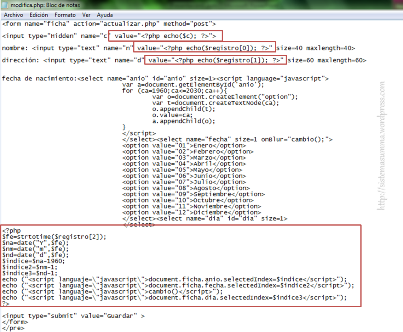Click the modifica.php window title text
403x332 pixels.
tap(45, 5)
